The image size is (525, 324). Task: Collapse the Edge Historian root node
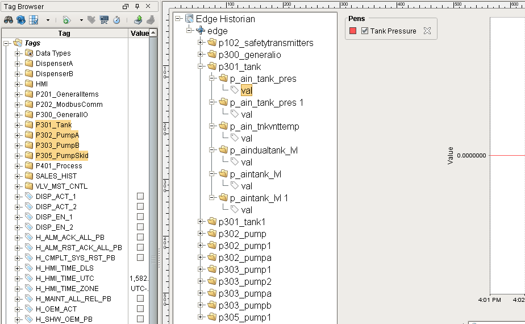click(x=178, y=19)
